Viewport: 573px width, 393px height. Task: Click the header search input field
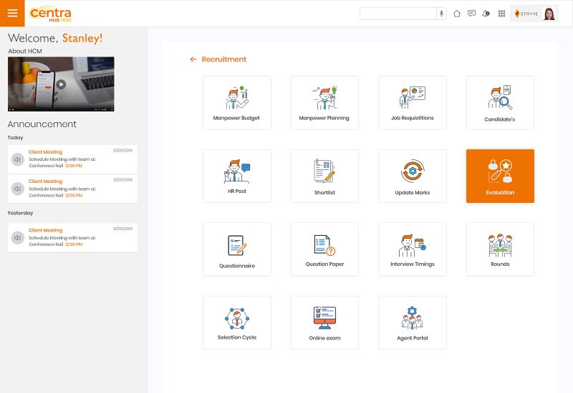click(x=398, y=14)
